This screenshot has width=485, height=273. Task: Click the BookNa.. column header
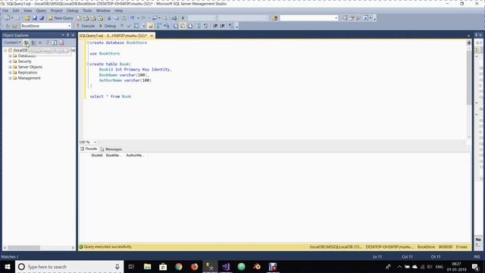coord(113,155)
